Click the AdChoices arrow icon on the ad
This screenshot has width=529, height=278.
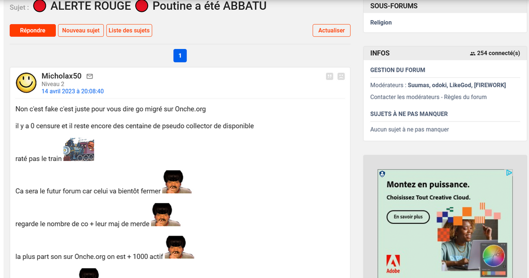(509, 173)
